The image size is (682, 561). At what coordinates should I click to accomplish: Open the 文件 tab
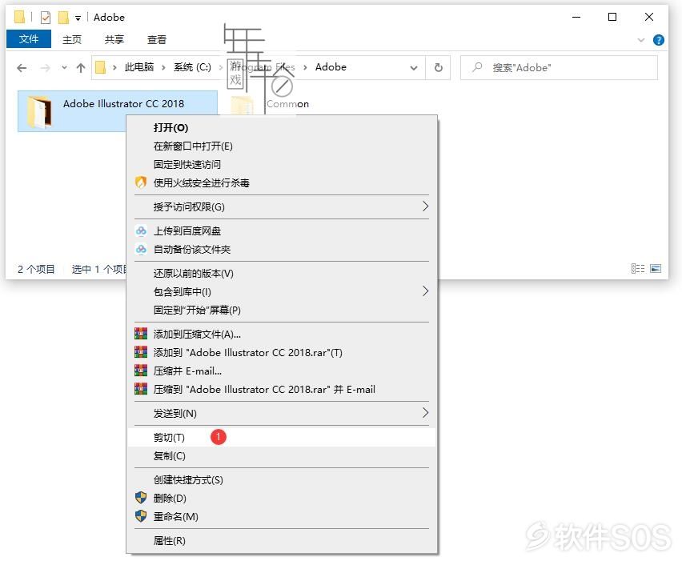[x=29, y=39]
